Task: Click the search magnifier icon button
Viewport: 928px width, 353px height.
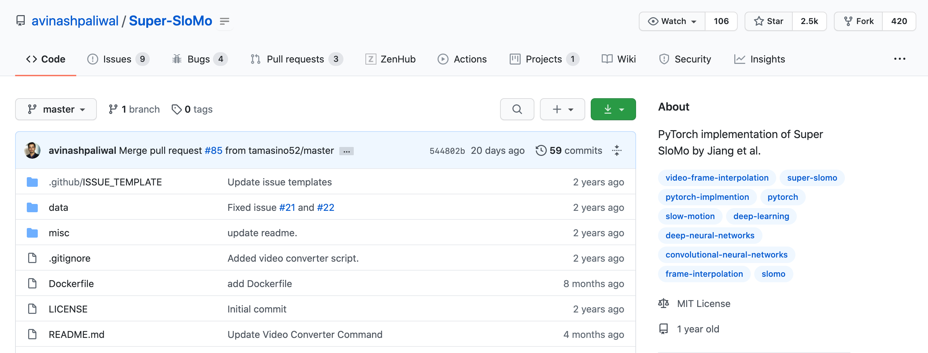Action: coord(517,109)
